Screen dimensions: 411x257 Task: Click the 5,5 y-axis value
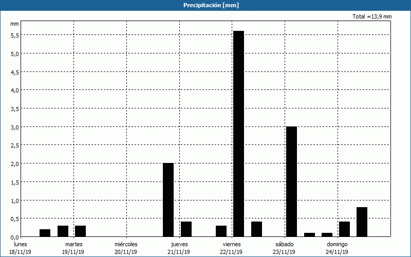[15, 35]
